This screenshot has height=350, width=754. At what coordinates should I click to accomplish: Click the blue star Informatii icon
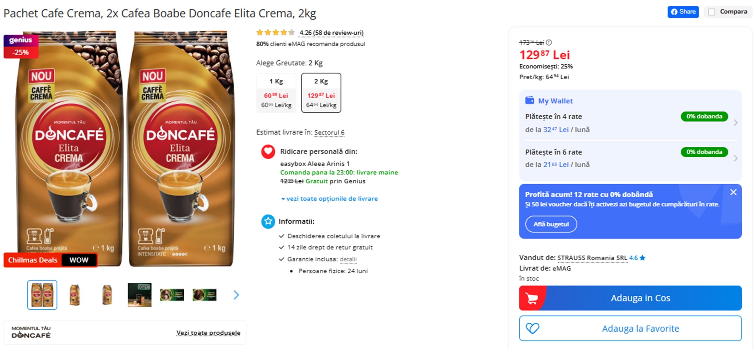(268, 222)
